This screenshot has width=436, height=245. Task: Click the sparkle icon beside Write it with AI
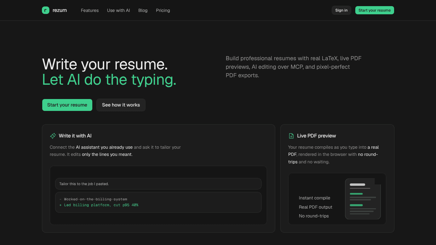coord(53,136)
